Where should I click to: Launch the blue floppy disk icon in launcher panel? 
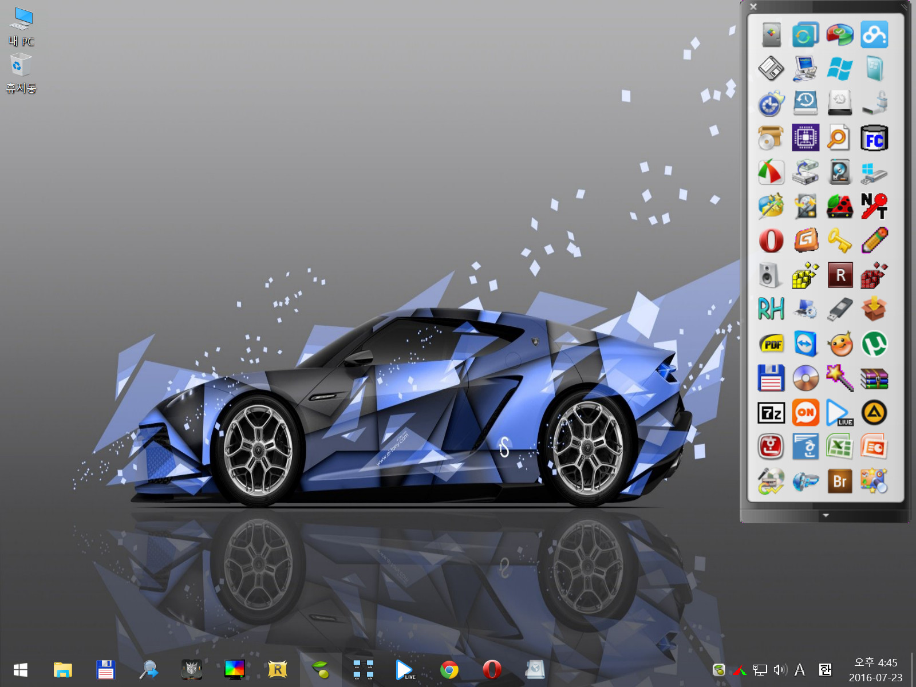pyautogui.click(x=771, y=378)
